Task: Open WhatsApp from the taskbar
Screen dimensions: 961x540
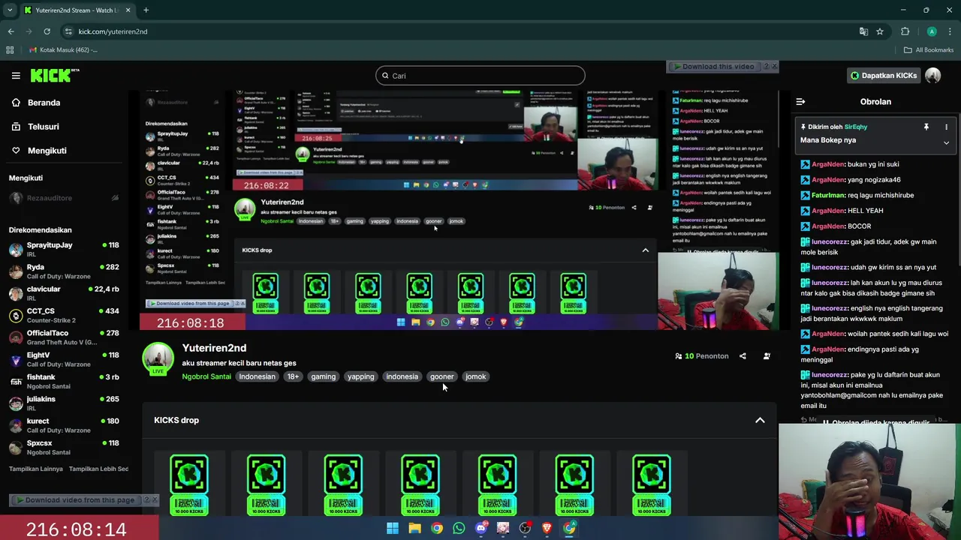Action: pyautogui.click(x=459, y=528)
